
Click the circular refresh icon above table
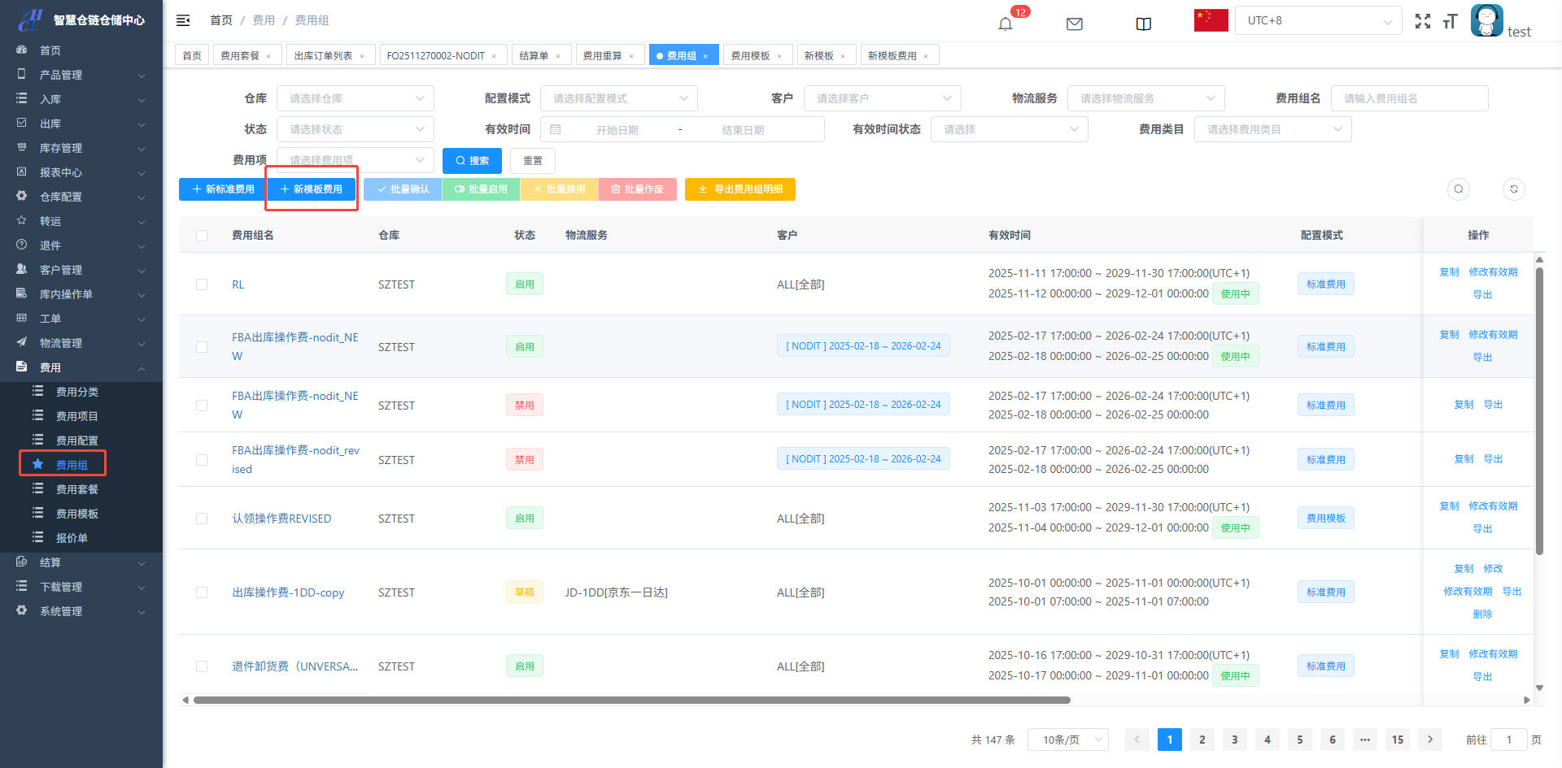(1513, 189)
